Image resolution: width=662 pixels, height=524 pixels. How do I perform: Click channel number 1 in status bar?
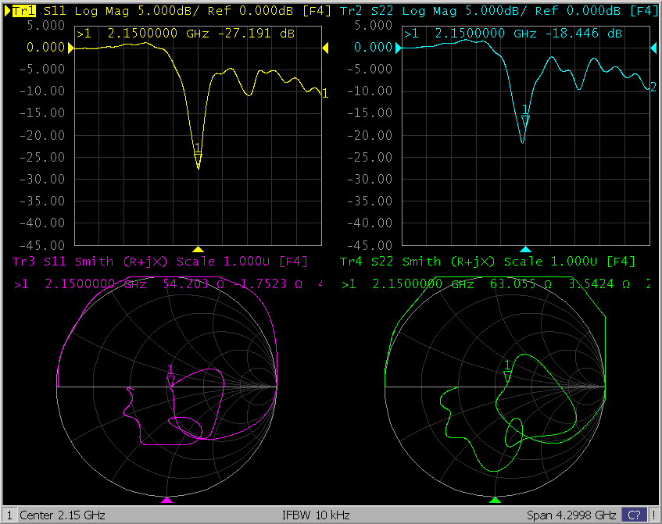point(9,515)
